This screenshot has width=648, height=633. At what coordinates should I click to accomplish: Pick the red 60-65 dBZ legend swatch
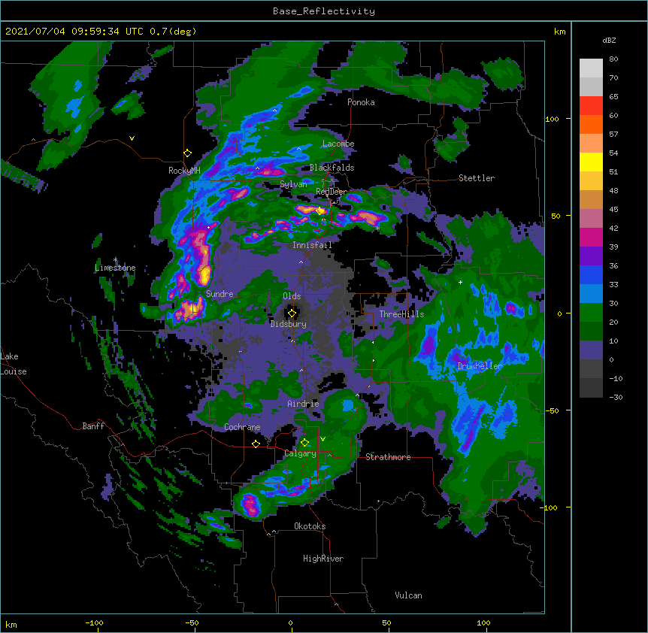591,106
